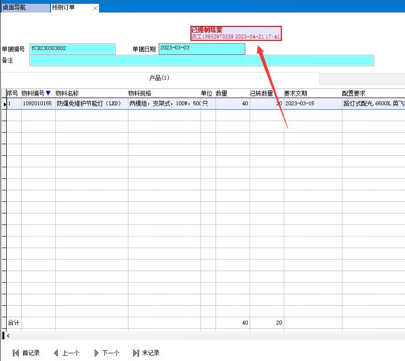Select the row indicator for row 1
This screenshot has width=405, height=361.
(4, 104)
